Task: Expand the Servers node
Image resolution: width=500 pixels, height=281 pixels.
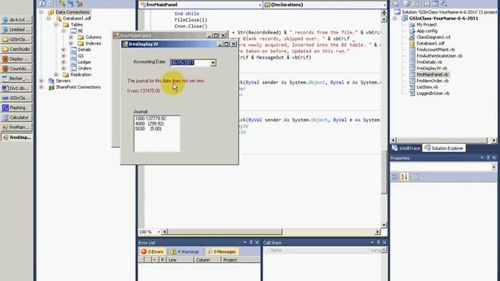Action: (41, 81)
